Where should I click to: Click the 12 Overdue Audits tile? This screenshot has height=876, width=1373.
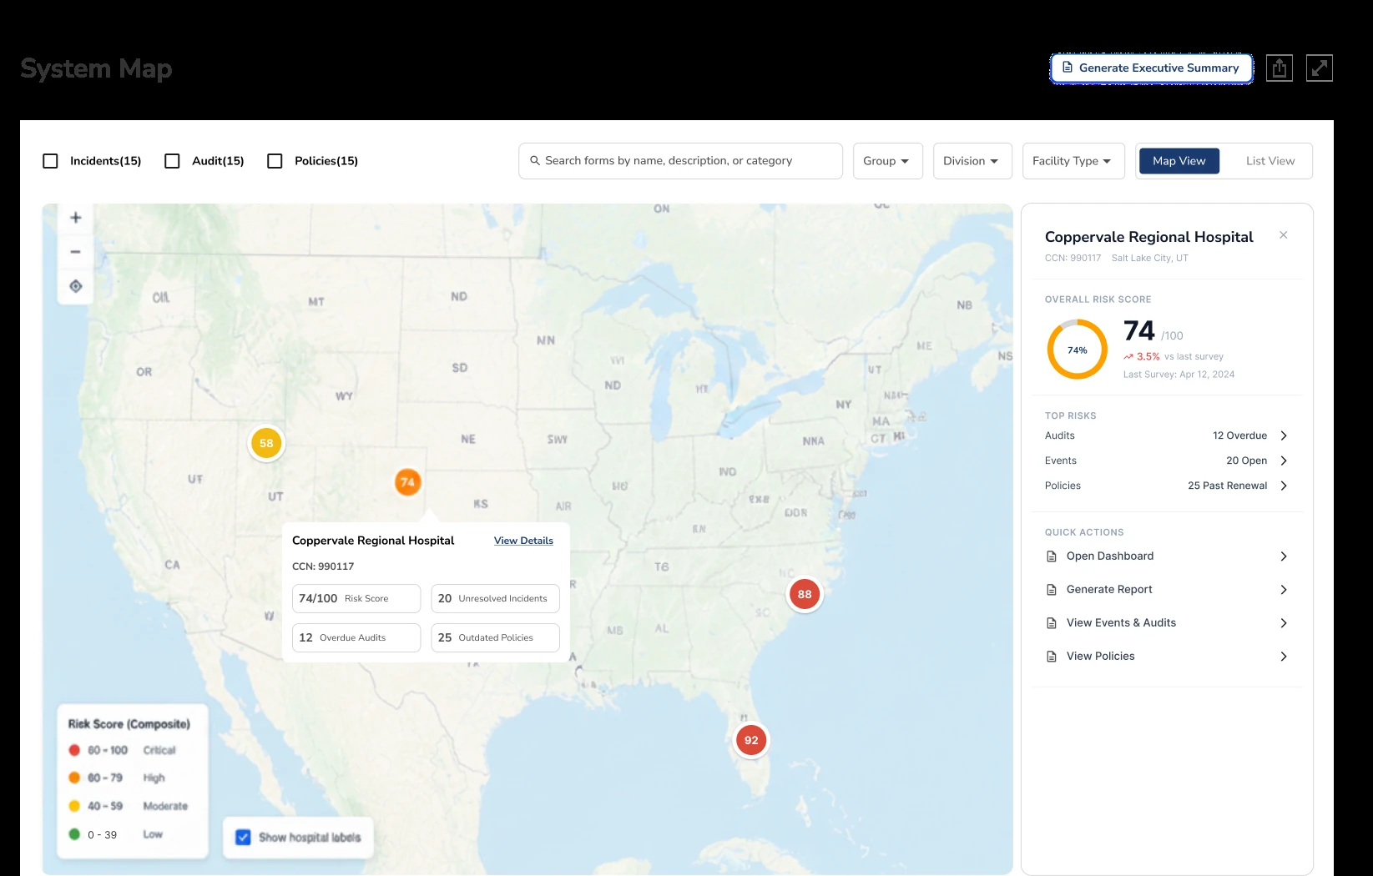tap(356, 637)
